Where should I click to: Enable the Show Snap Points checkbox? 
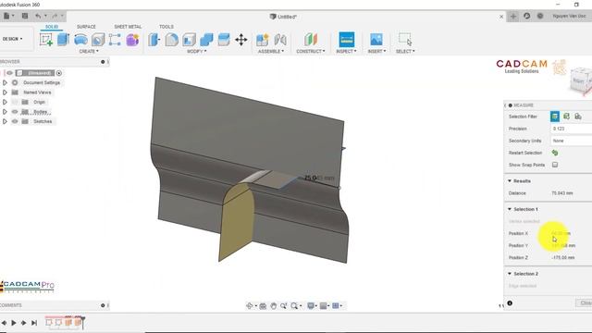(x=555, y=165)
